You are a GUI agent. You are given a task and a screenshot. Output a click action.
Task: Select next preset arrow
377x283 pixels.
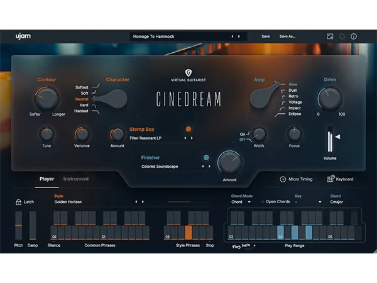click(x=239, y=36)
